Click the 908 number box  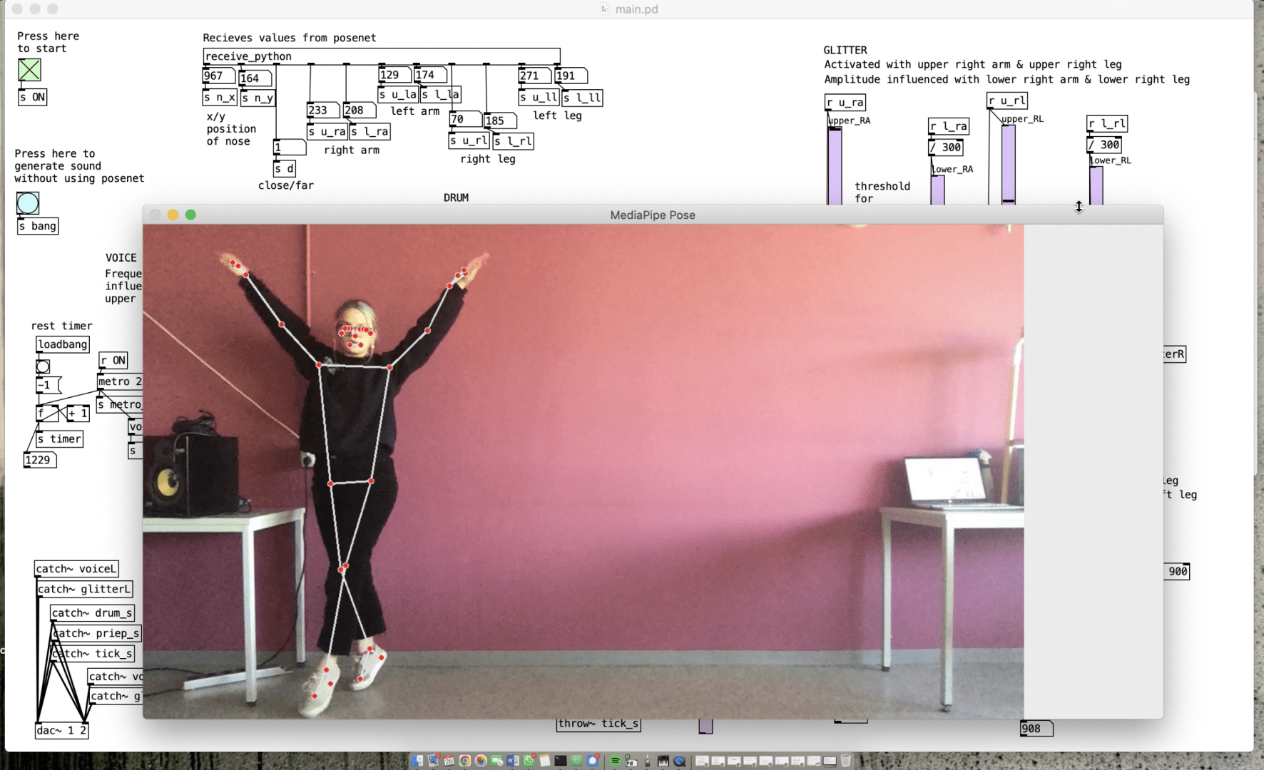pyautogui.click(x=1036, y=729)
